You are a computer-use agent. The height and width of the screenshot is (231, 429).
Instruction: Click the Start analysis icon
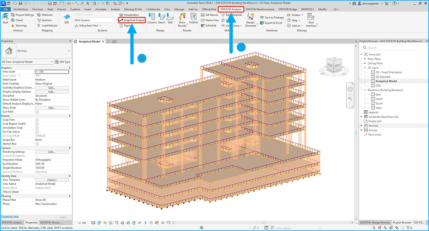[x=5, y=18]
